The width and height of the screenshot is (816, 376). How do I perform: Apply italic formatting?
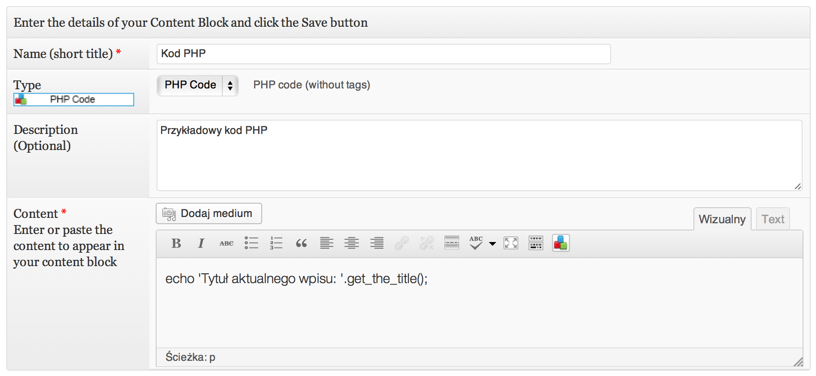click(x=201, y=243)
